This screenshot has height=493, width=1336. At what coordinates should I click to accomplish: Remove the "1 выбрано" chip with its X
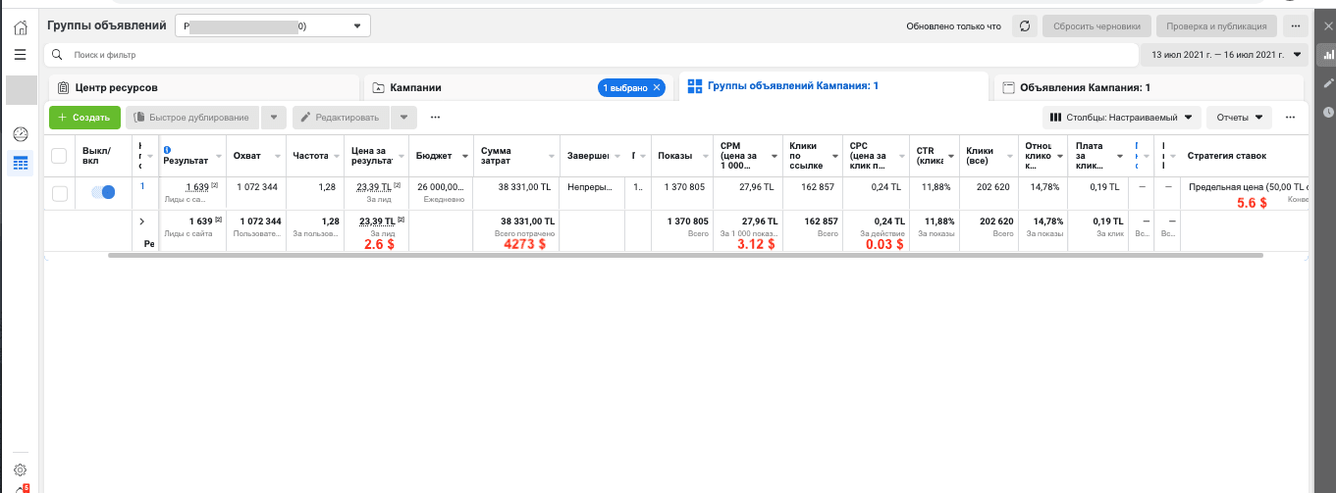coord(658,87)
